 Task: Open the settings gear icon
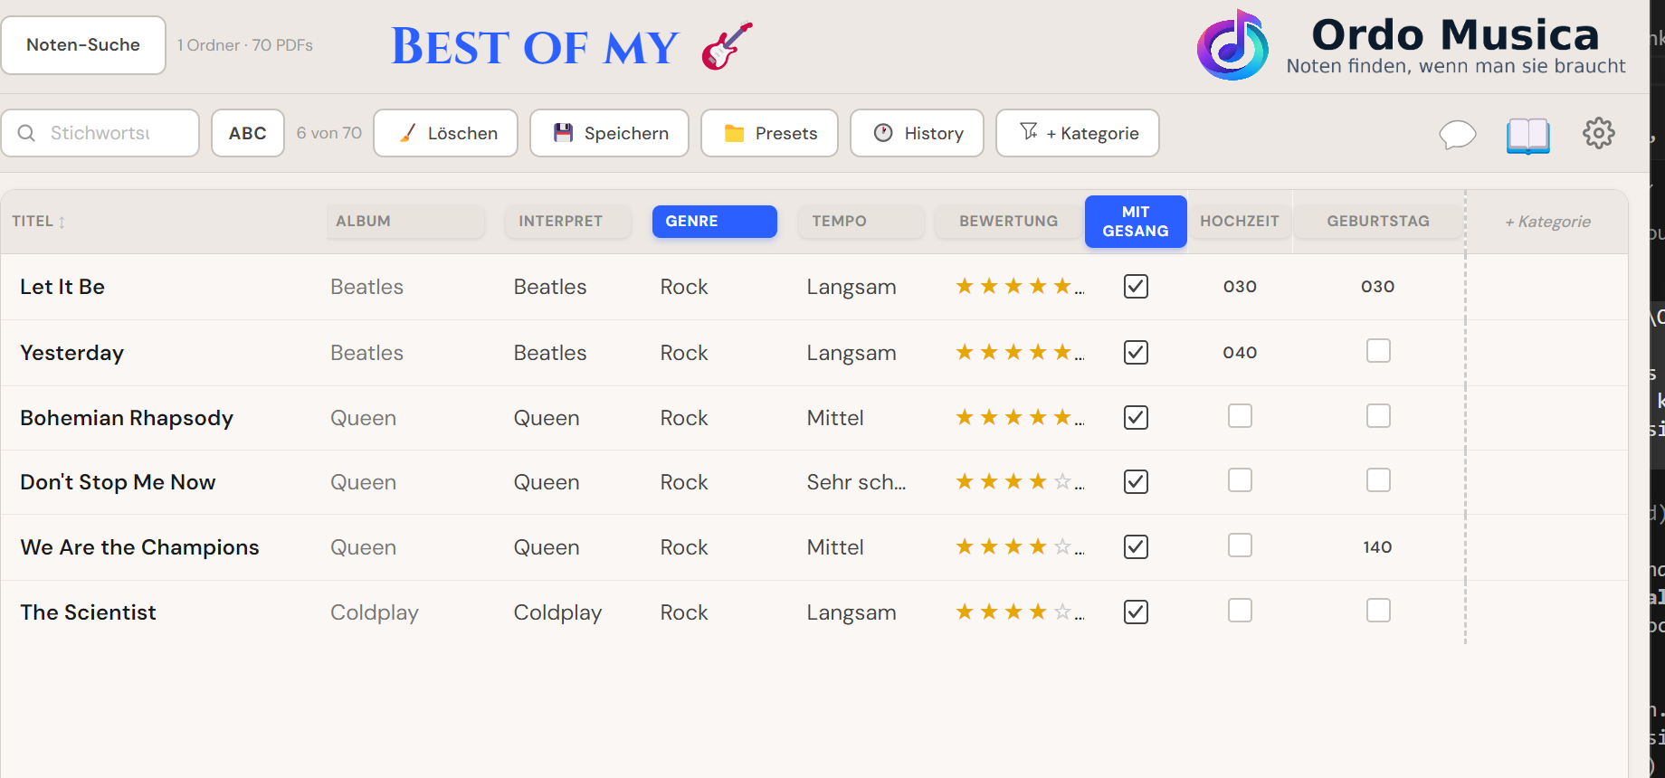[x=1599, y=133]
